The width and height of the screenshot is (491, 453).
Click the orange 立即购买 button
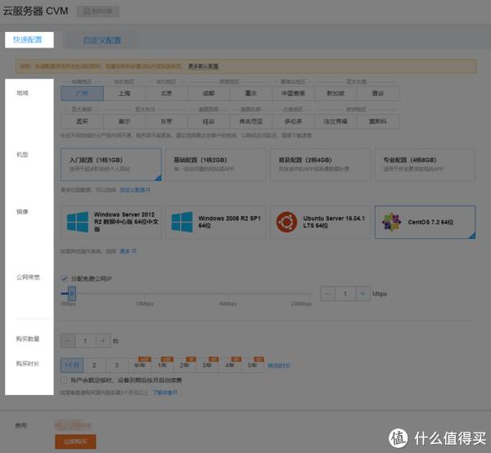coord(75,442)
